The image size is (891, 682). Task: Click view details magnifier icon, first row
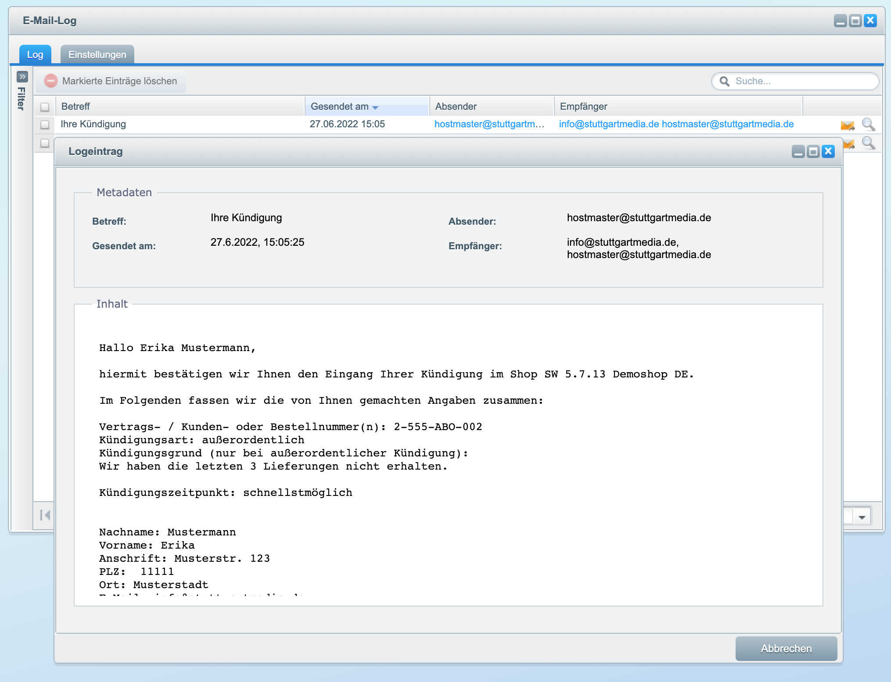(x=869, y=125)
